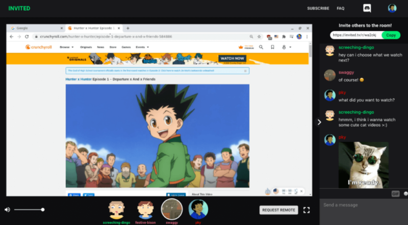Open the SUBSCRIBE menu item
The height and width of the screenshot is (225, 408).
coord(318,9)
